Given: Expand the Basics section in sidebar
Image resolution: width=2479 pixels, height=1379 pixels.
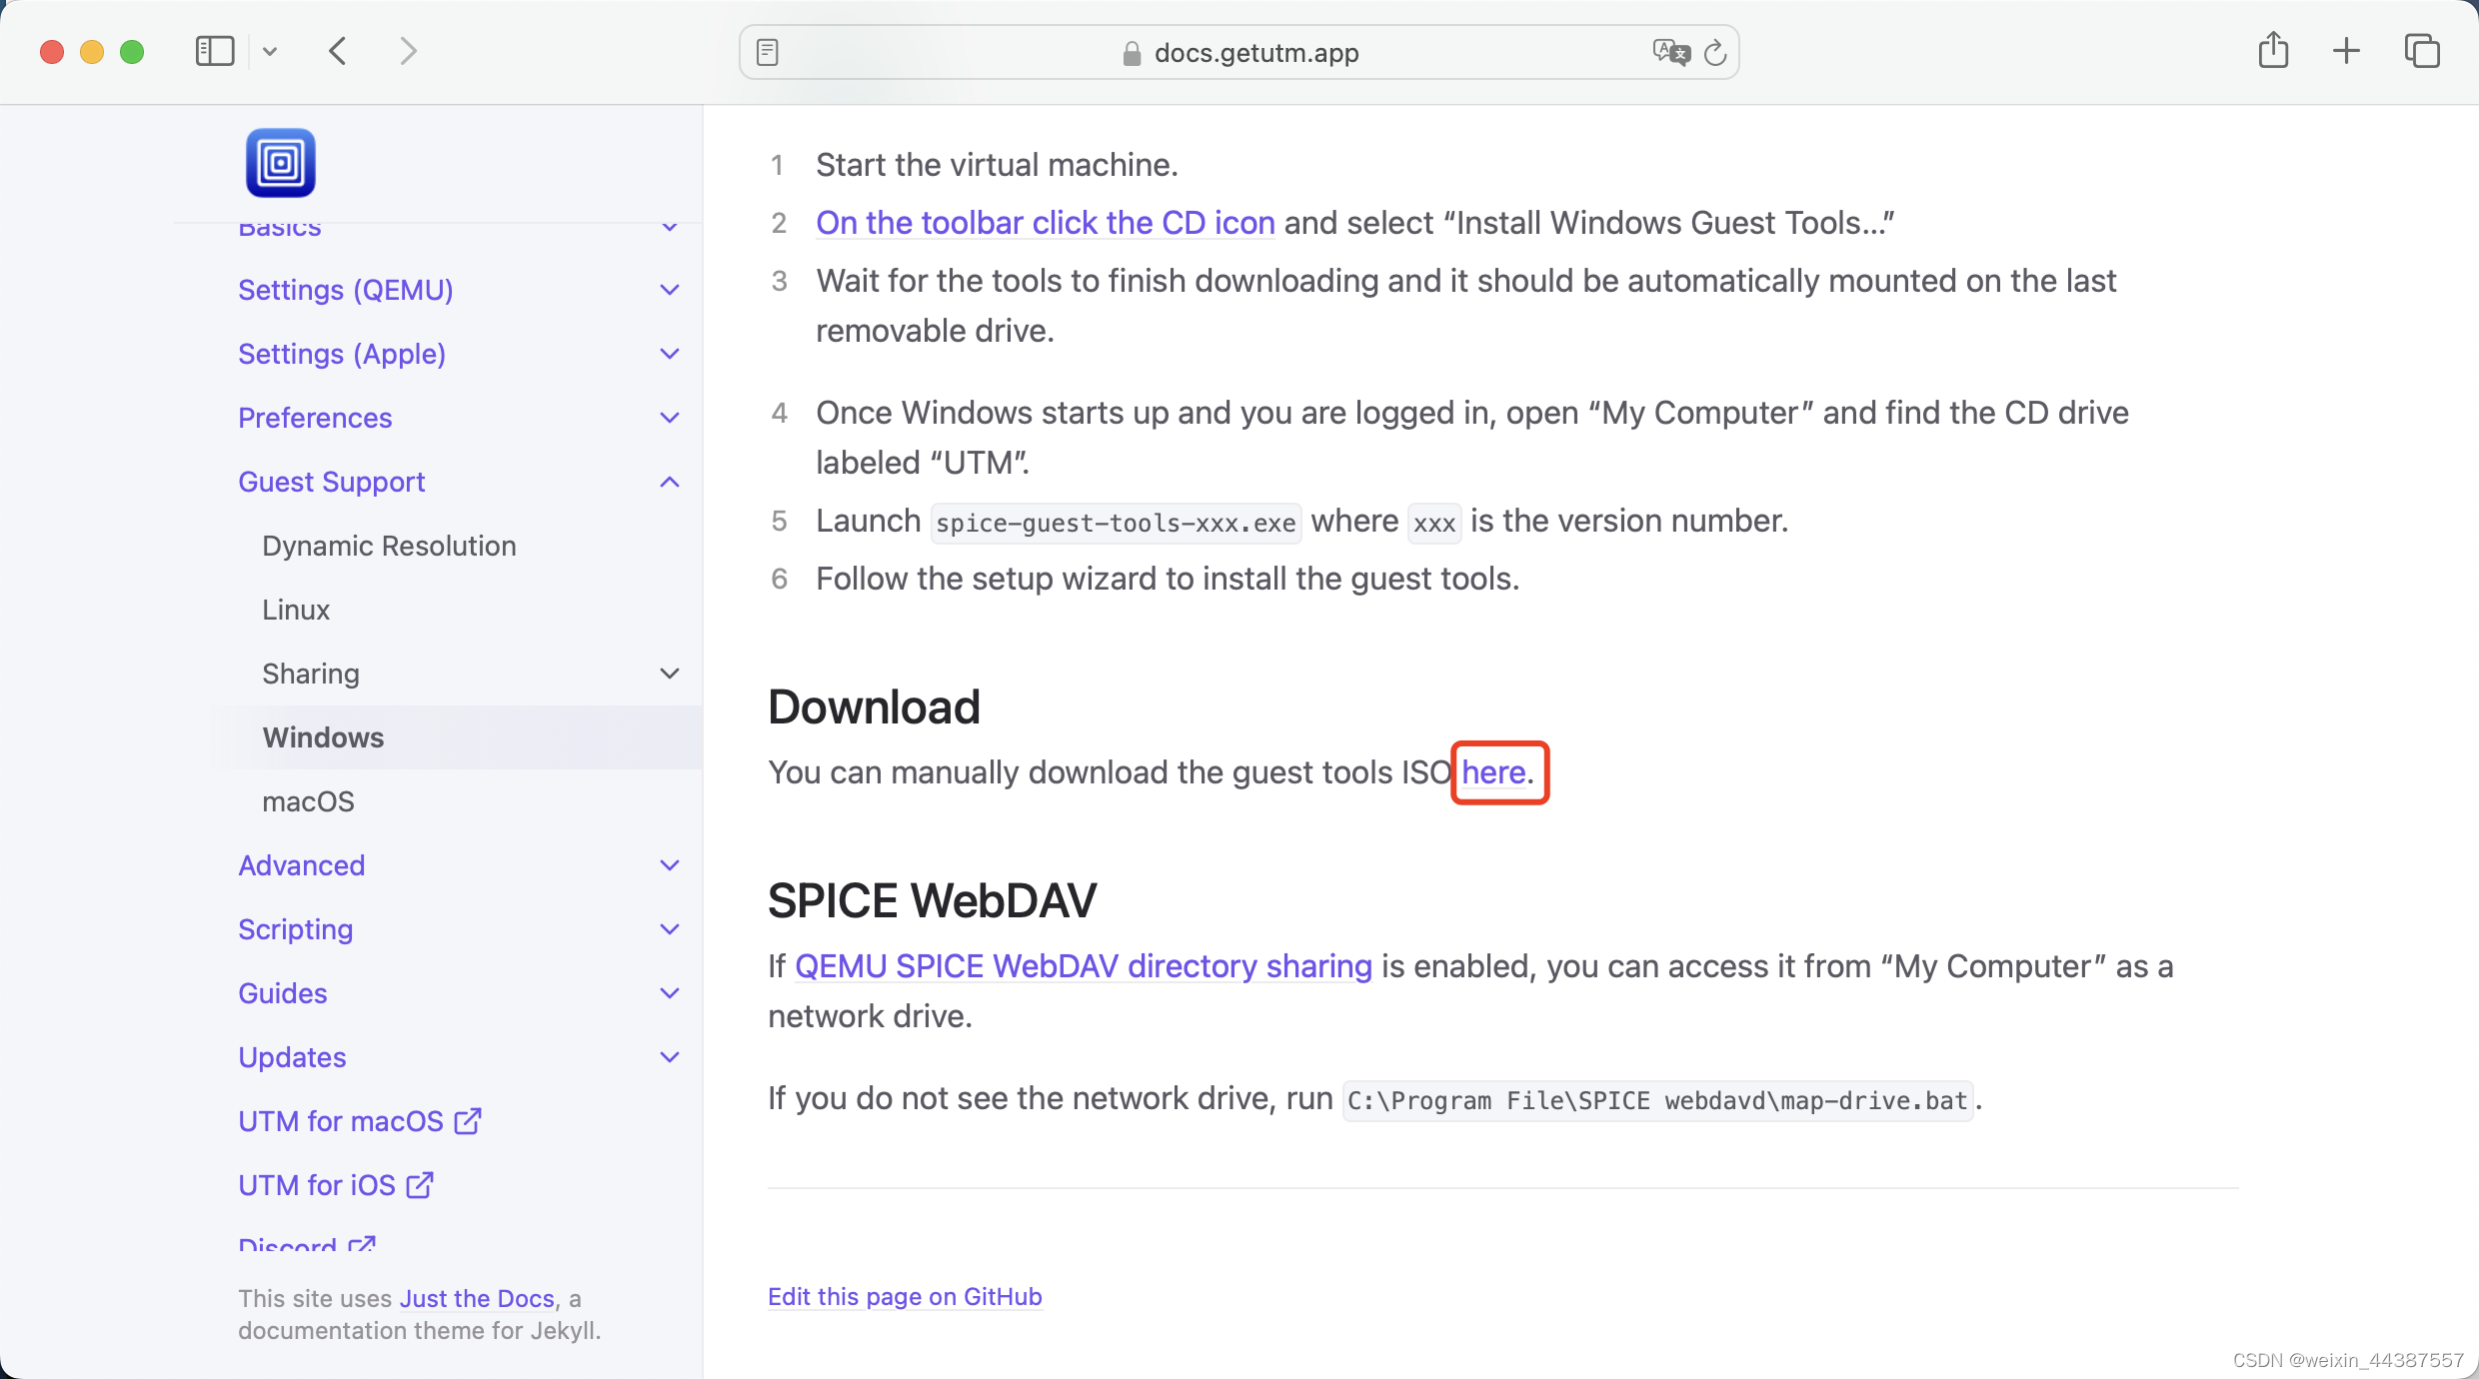Looking at the screenshot, I should 671,226.
